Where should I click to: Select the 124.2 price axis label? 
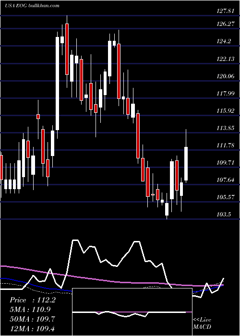click(224, 41)
